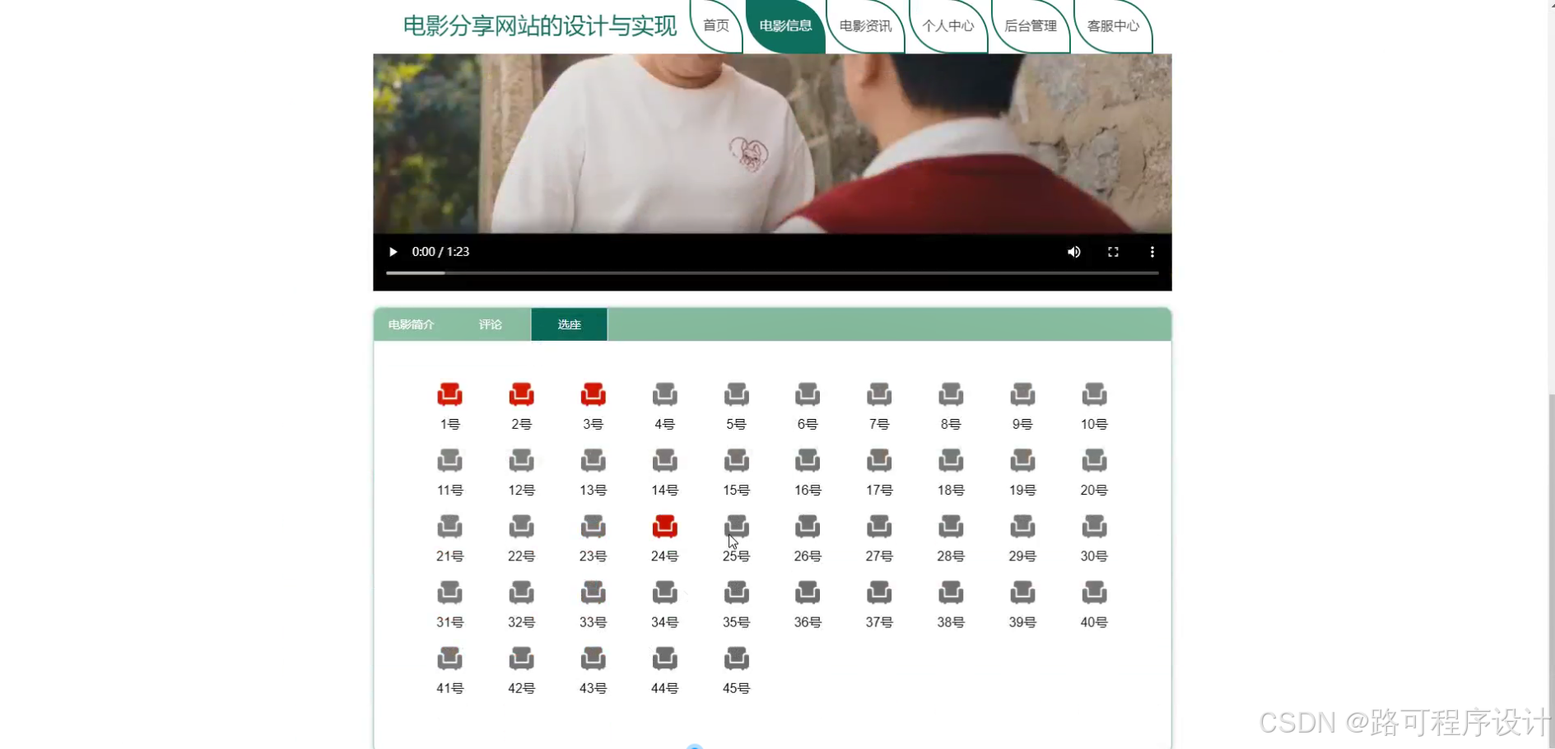1555x749 pixels.
Task: Click the video progress bar
Action: 772,272
